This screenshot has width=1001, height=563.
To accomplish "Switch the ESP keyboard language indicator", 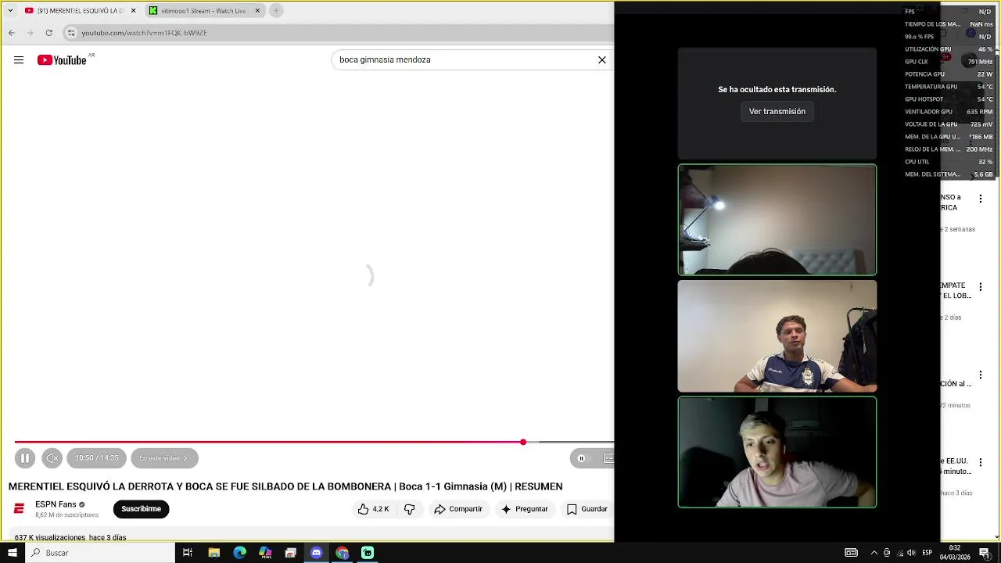I will pos(927,553).
